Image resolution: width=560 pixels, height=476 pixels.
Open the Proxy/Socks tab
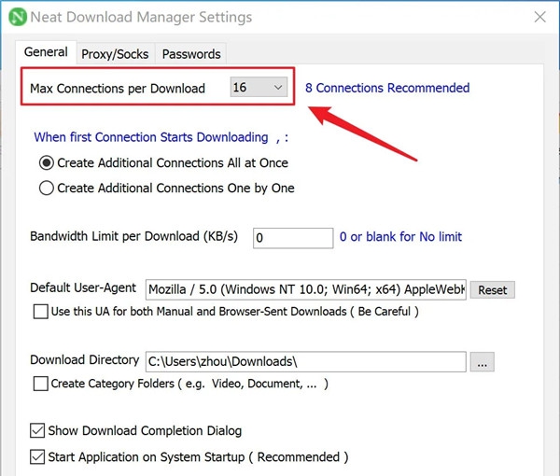115,54
